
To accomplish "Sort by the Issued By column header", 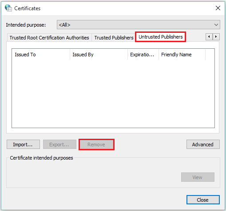I will (x=99, y=55).
